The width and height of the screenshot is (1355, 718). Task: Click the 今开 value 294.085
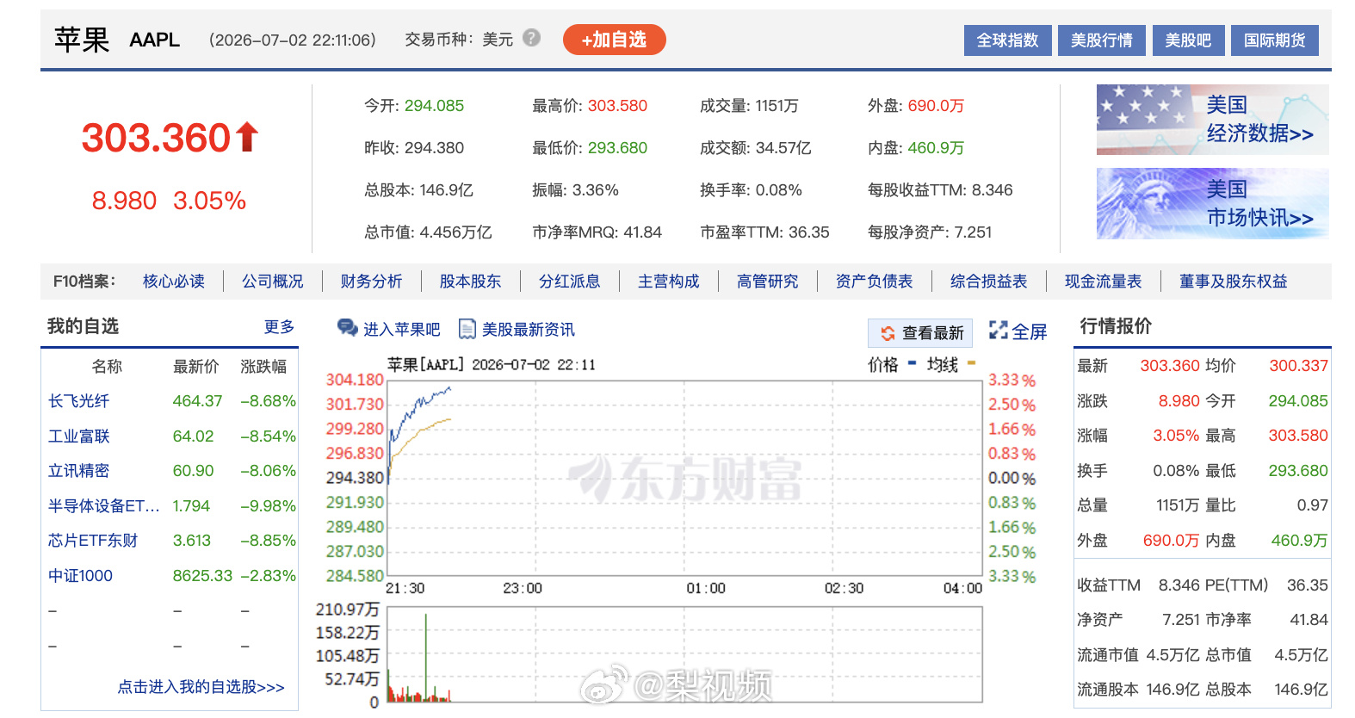pyautogui.click(x=434, y=106)
